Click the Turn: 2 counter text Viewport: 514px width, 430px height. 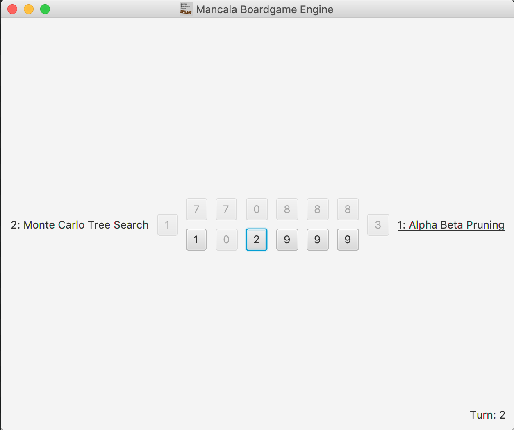point(487,415)
